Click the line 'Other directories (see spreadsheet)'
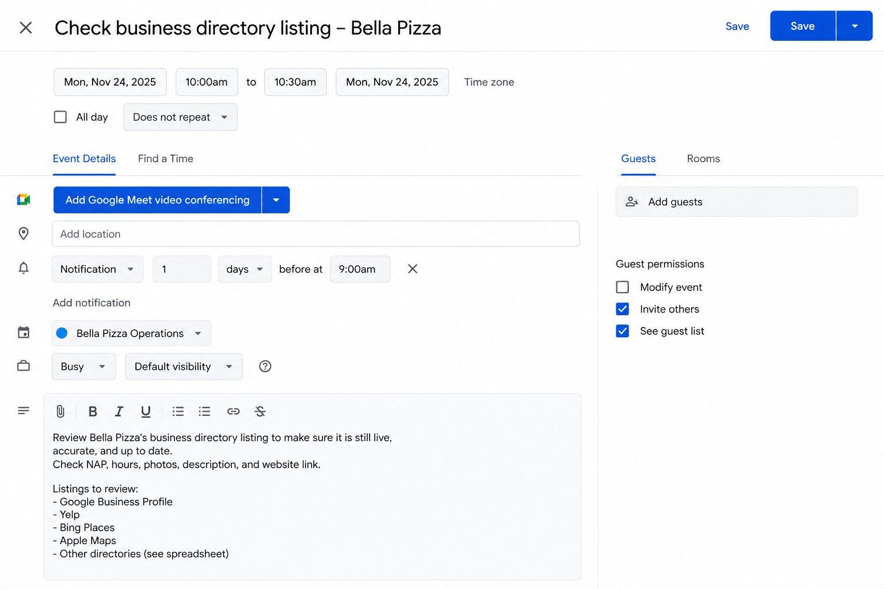The width and height of the screenshot is (884, 589). point(144,554)
